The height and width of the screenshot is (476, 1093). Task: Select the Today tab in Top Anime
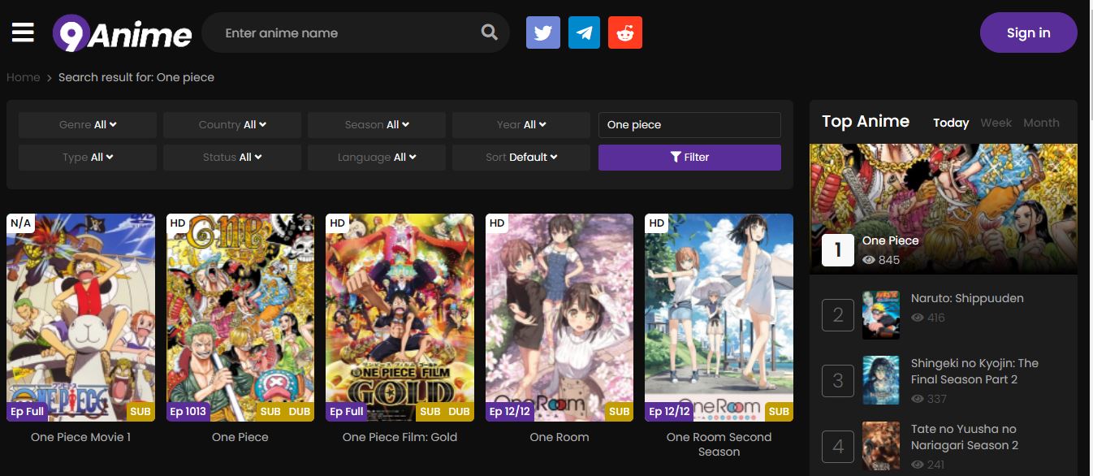click(951, 123)
